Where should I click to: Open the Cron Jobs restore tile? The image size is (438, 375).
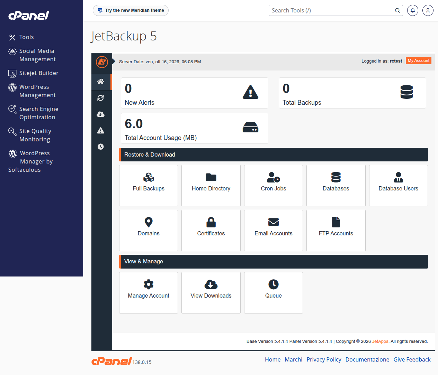click(274, 186)
